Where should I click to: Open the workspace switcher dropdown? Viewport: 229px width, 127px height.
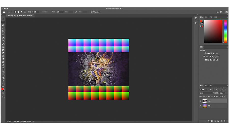(x=222, y=12)
